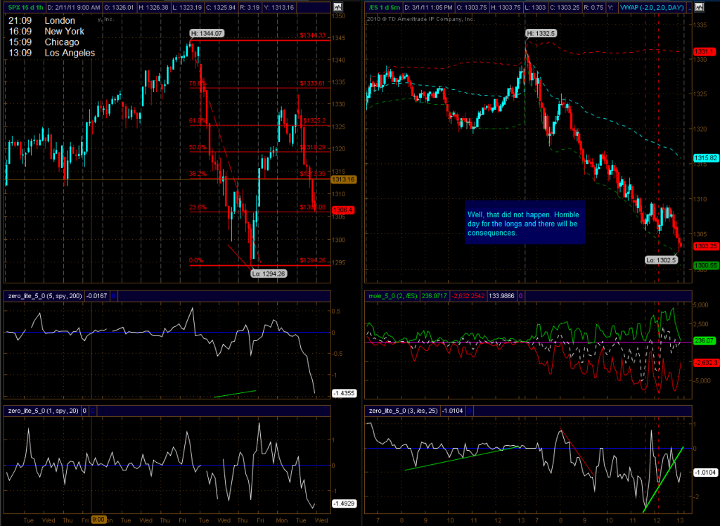Select the blue 'Well, that did not happen' note
Image resolution: width=720 pixels, height=526 pixels.
coord(525,224)
